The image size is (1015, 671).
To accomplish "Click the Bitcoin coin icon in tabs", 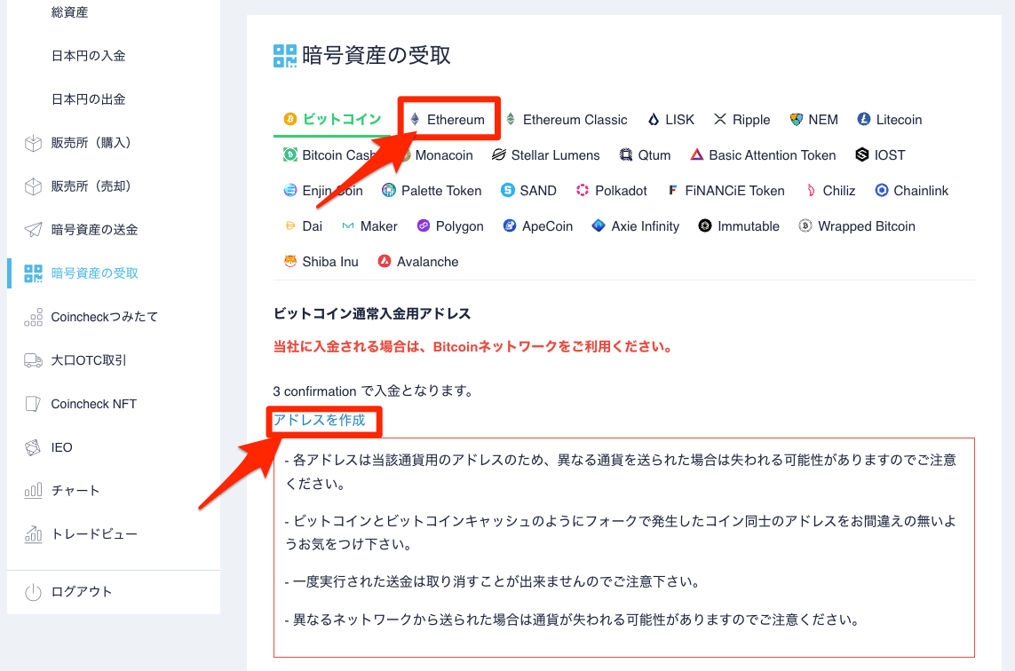I will coord(290,119).
